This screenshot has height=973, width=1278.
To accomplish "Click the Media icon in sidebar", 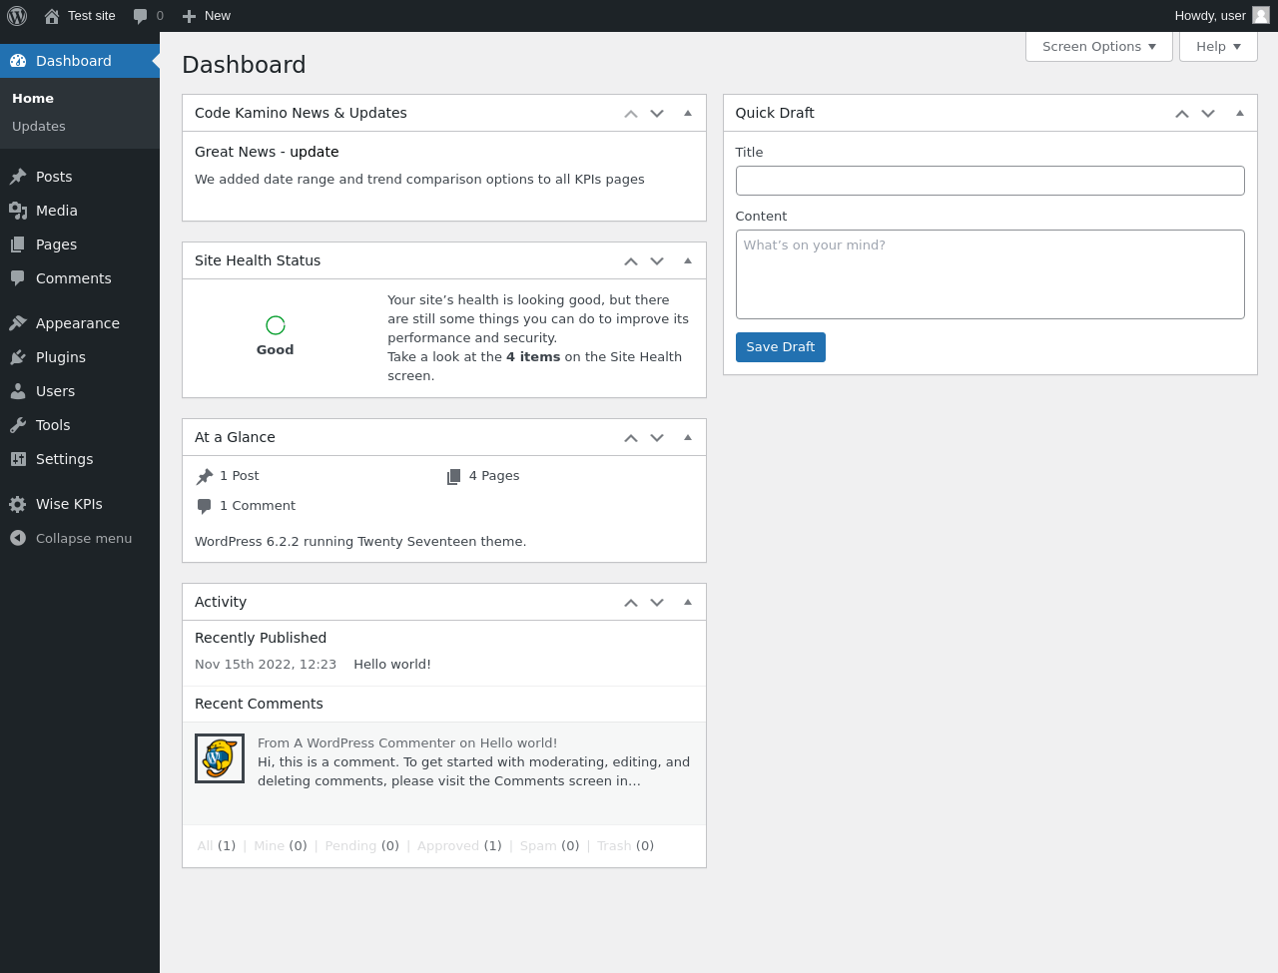I will (x=18, y=211).
